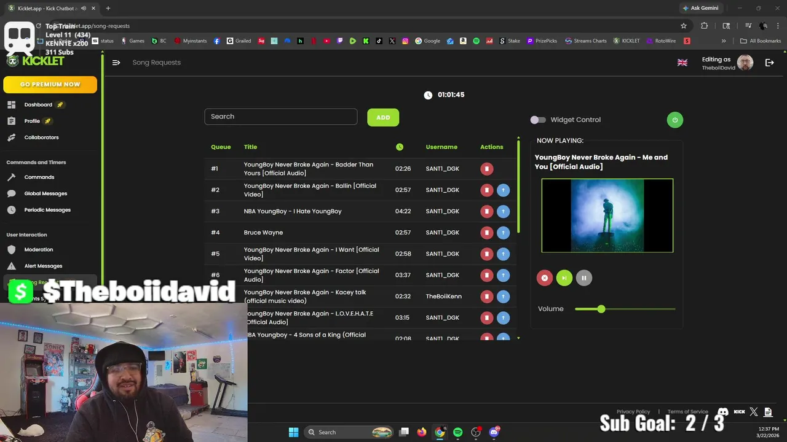Click the green power button near Widget Control

pos(675,120)
